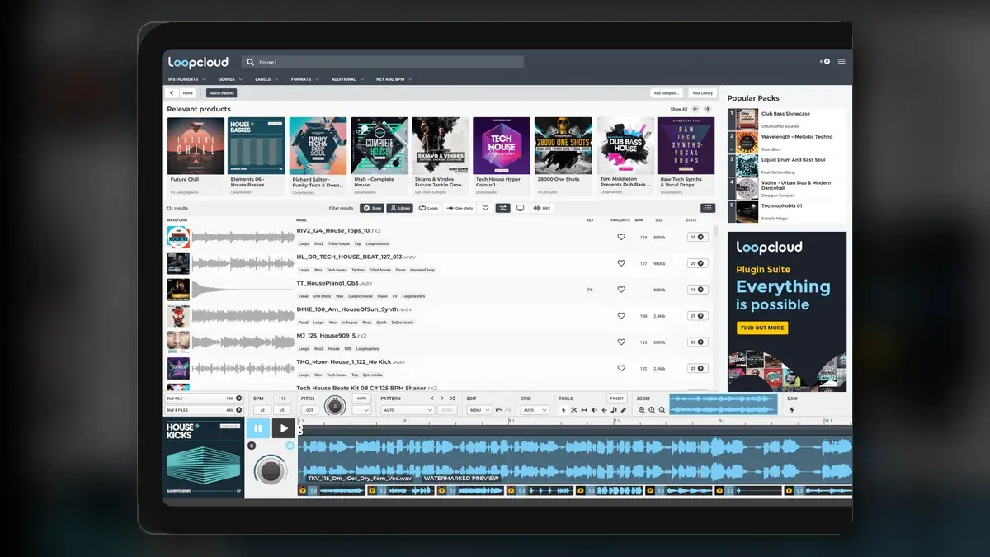Click the FIND OUT MORE button
This screenshot has width=990, height=557.
pyautogui.click(x=762, y=328)
